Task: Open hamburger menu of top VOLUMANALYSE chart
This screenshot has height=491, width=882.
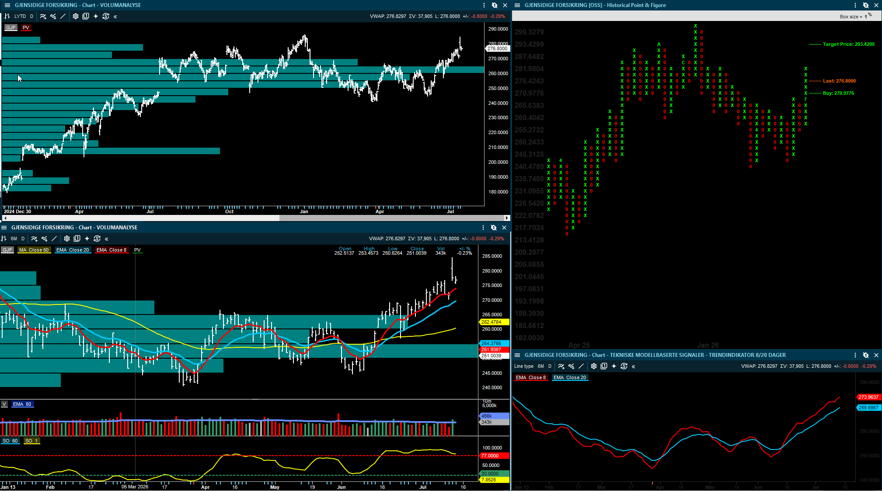Action: click(x=7, y=5)
